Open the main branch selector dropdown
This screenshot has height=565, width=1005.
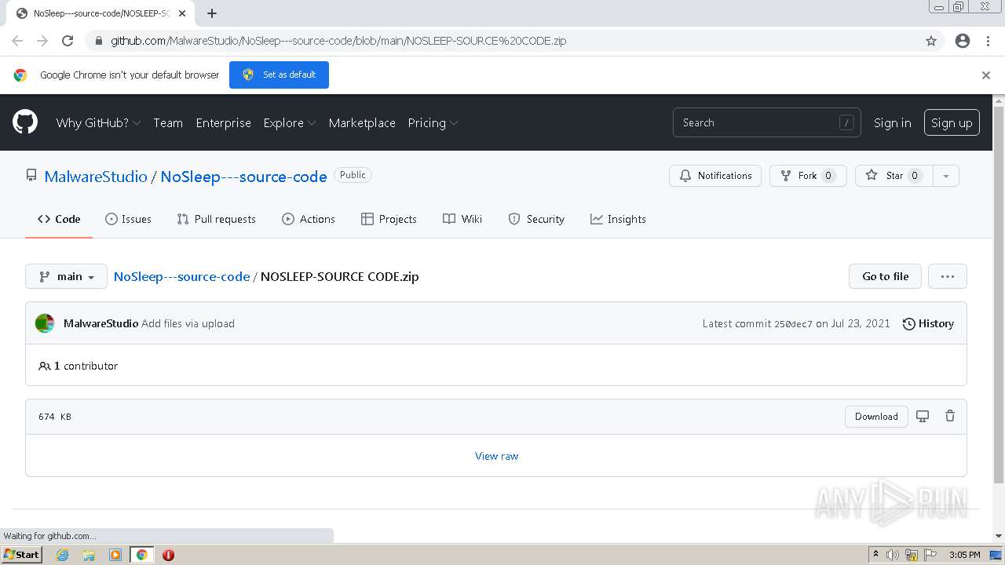(67, 276)
